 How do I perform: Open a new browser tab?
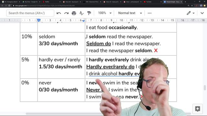185,2
